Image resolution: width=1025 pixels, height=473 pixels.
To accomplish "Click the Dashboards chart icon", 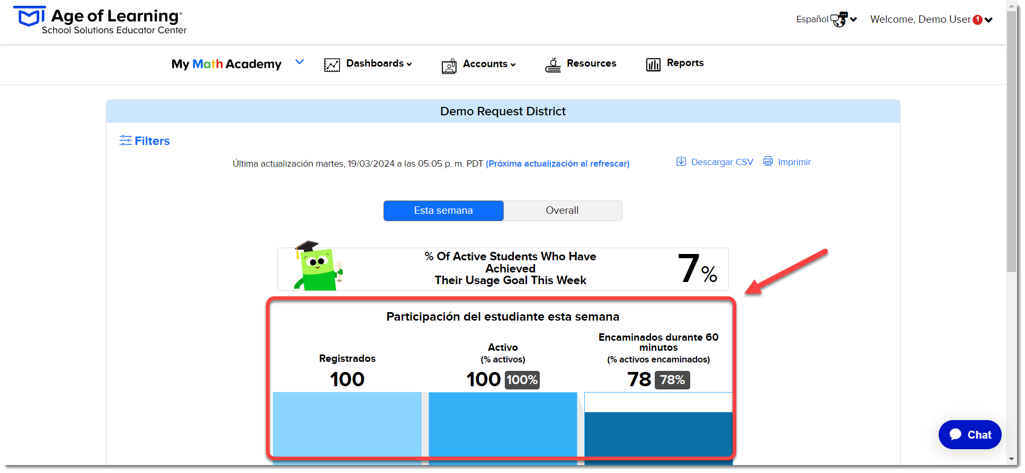I will point(332,65).
